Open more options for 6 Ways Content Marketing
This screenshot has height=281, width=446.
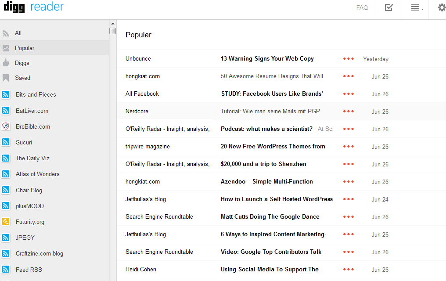349,234
